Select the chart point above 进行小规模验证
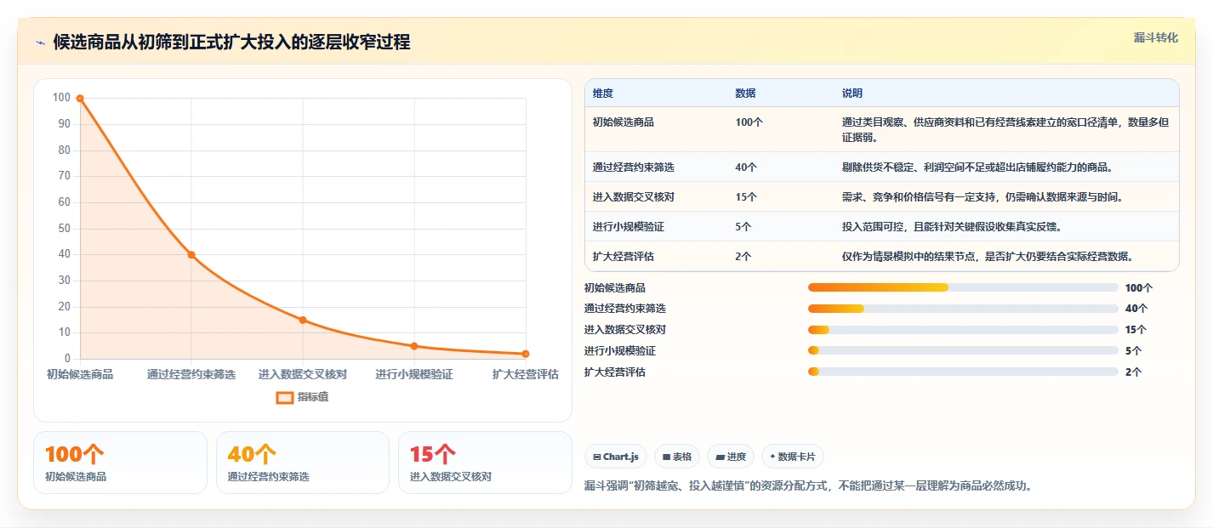This screenshot has height=528, width=1213. (414, 346)
